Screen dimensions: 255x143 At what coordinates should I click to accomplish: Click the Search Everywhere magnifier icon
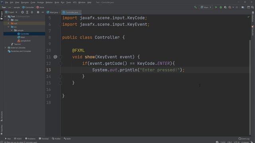click(252, 7)
